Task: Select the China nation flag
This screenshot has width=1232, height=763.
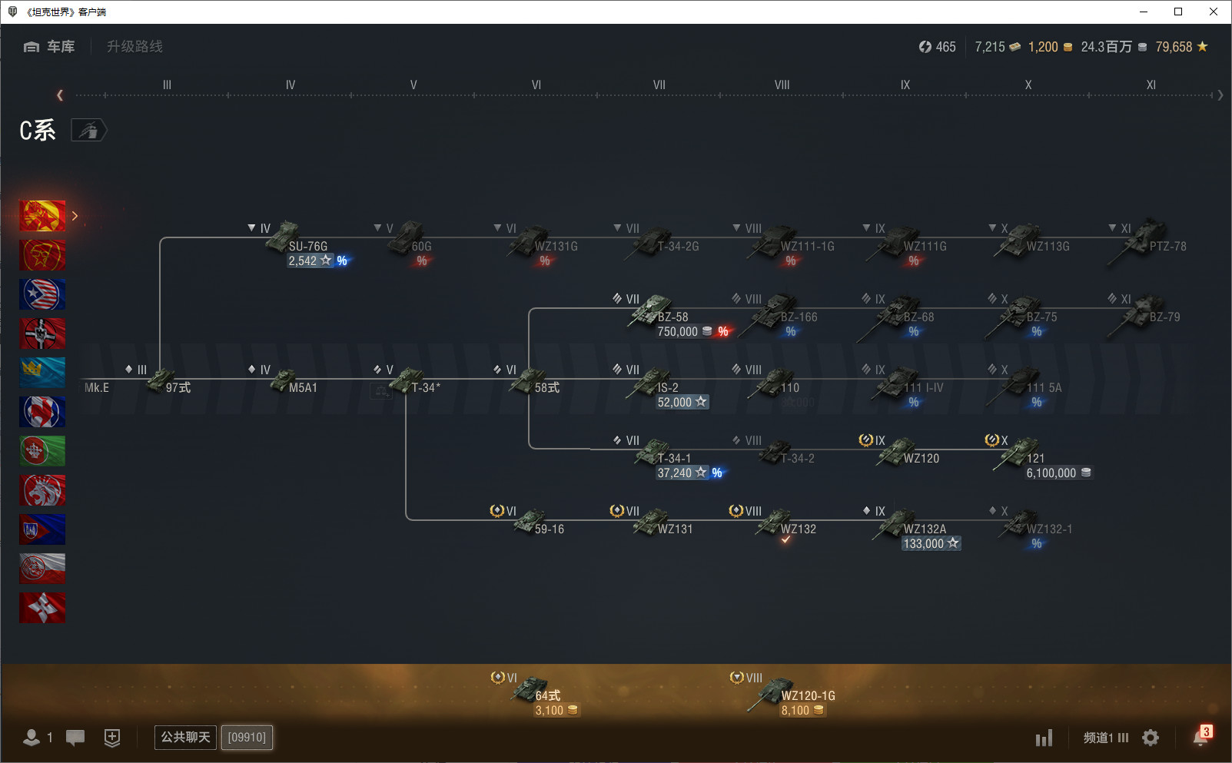Action: (x=42, y=216)
